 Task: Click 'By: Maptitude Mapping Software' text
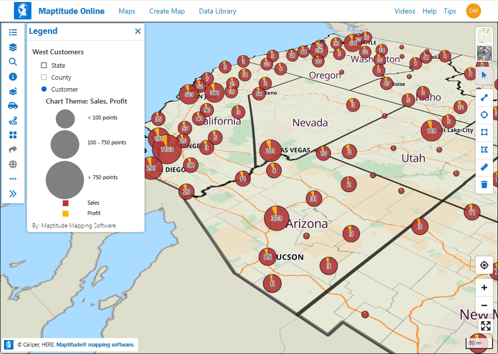click(x=74, y=226)
